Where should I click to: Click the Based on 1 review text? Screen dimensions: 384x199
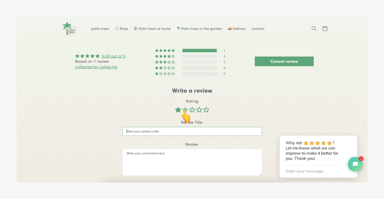92,62
